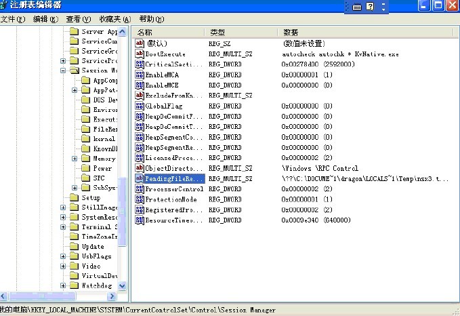The height and width of the screenshot is (316, 460).
Task: Expand the Terminal Server key node
Action: [63, 227]
